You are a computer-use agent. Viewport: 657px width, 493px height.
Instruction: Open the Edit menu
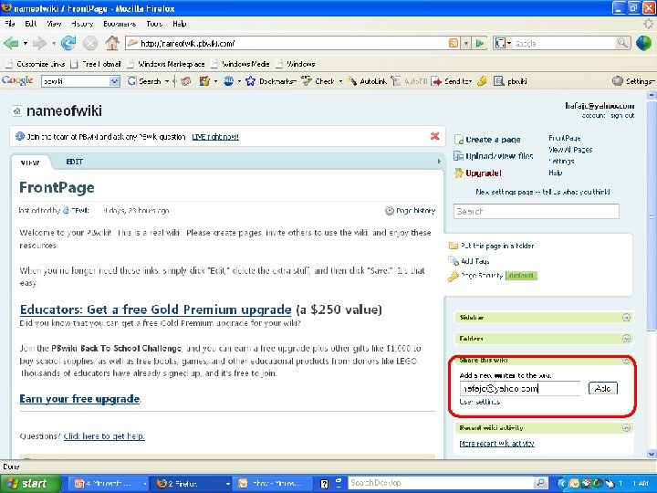(x=31, y=24)
